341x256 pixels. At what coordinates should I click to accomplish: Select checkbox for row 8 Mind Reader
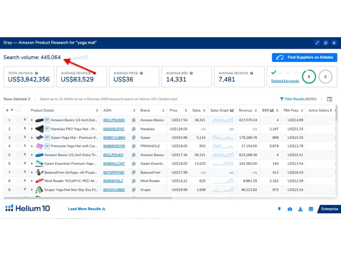(18, 181)
